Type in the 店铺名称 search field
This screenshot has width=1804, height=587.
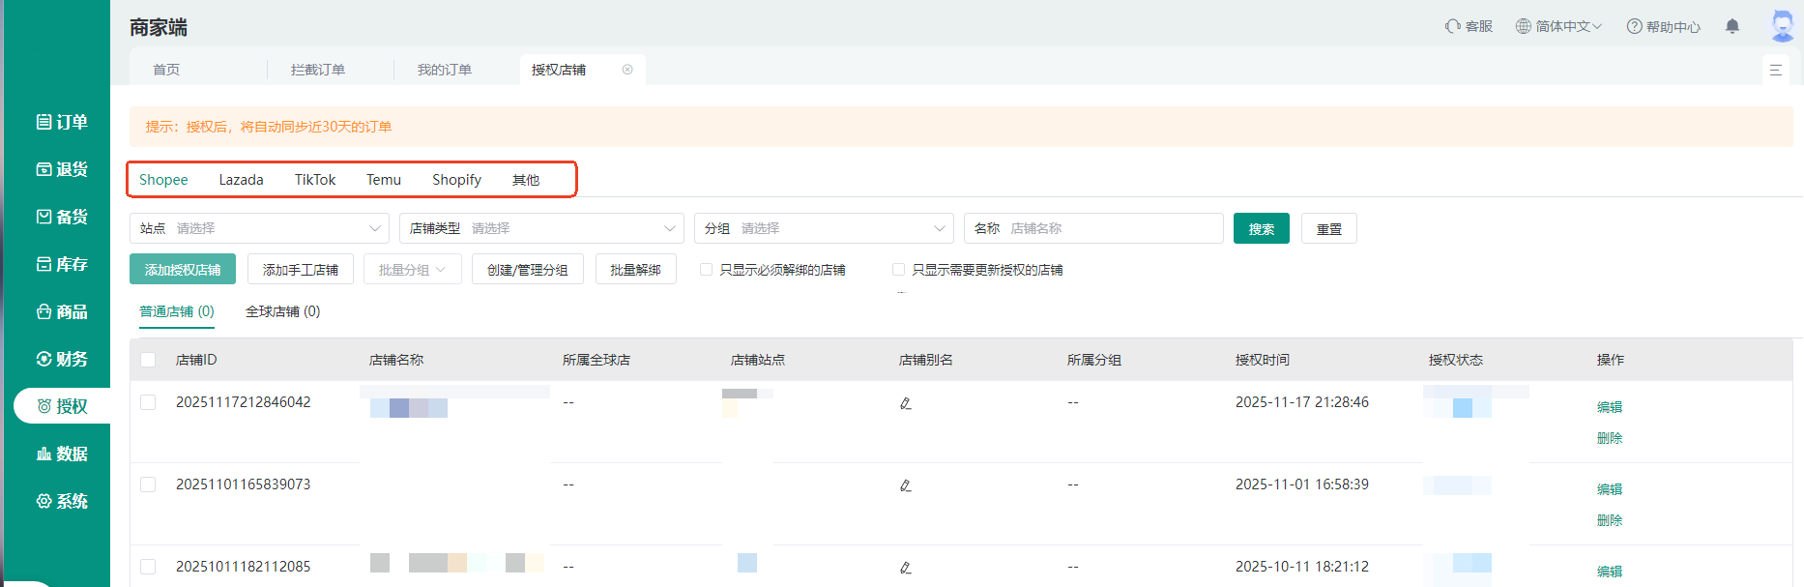1112,228
